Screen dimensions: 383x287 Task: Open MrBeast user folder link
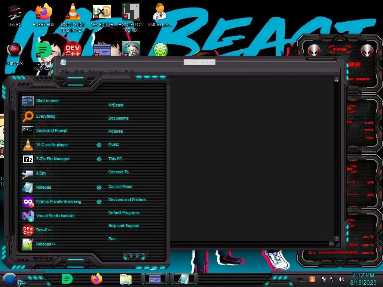[x=116, y=105]
